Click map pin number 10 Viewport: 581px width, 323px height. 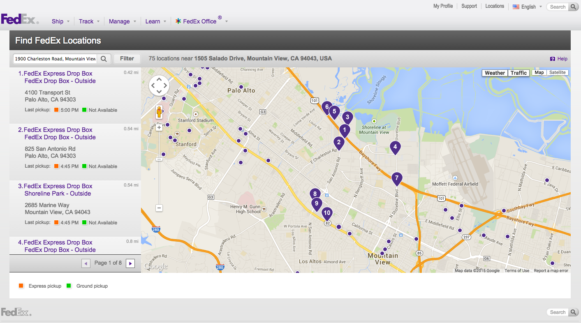coord(327,213)
